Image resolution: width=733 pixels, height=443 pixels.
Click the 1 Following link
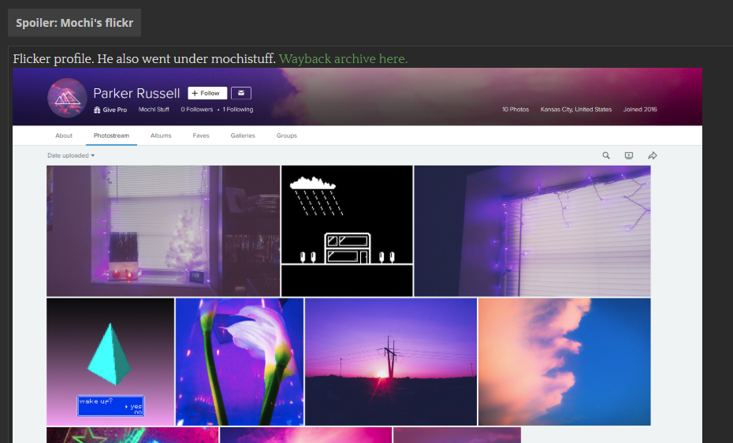[x=238, y=110]
